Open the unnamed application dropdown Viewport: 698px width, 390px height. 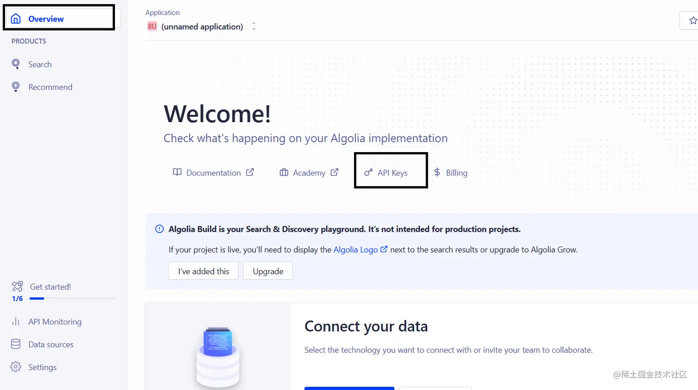(202, 27)
